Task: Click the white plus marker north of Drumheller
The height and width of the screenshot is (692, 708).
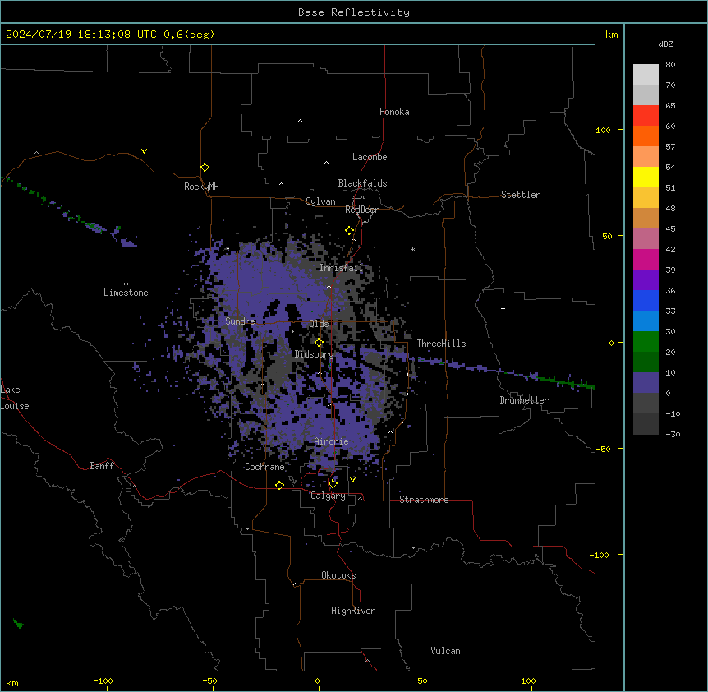Action: [x=503, y=308]
